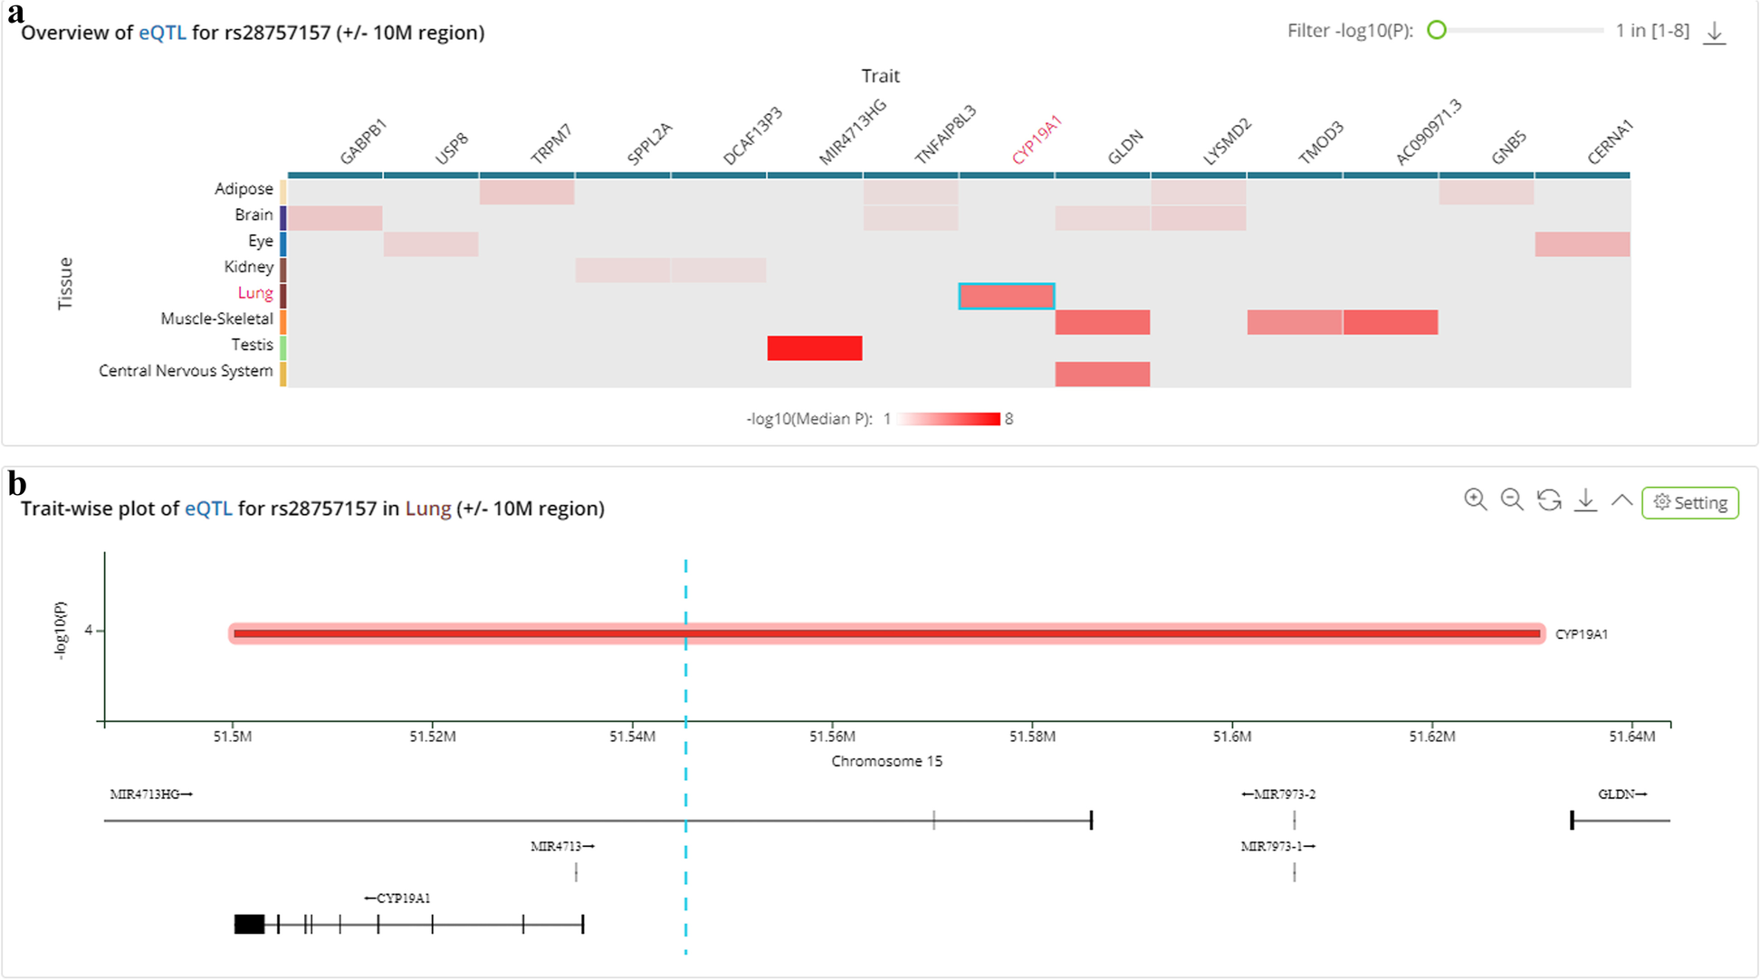Select the Muscle-Skeletal AC090971.3 heatmap cell
This screenshot has height=980, width=1760.
[x=1391, y=322]
